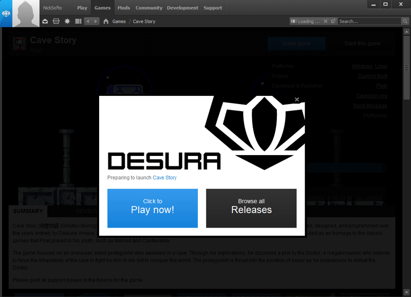Open the Community menu
The width and height of the screenshot is (411, 297).
(x=149, y=8)
